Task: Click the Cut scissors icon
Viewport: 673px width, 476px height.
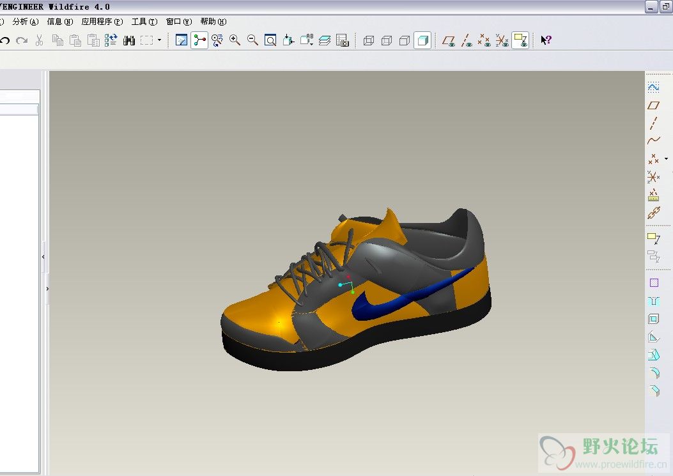Action: pyautogui.click(x=40, y=40)
